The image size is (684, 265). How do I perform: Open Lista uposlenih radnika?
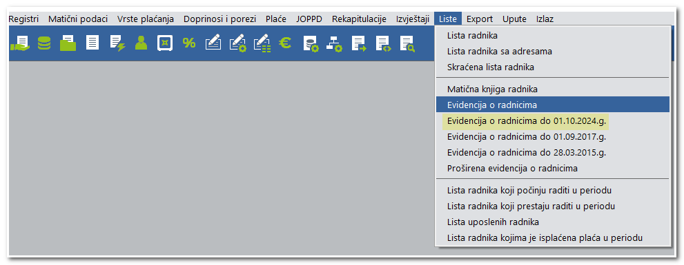pos(552,222)
